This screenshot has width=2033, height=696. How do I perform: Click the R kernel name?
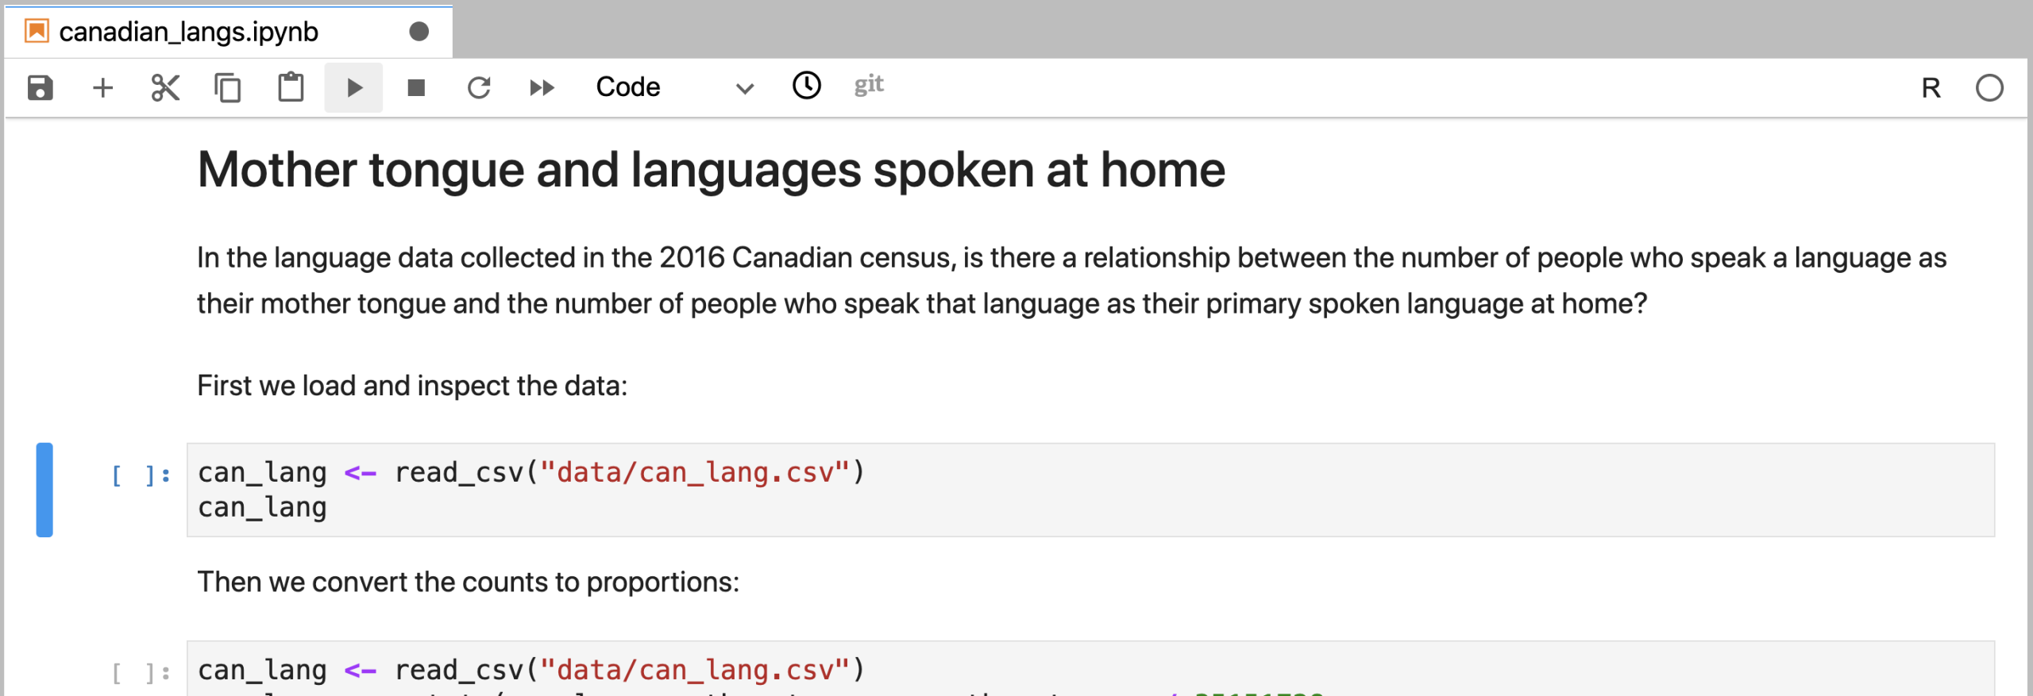pos(1931,88)
